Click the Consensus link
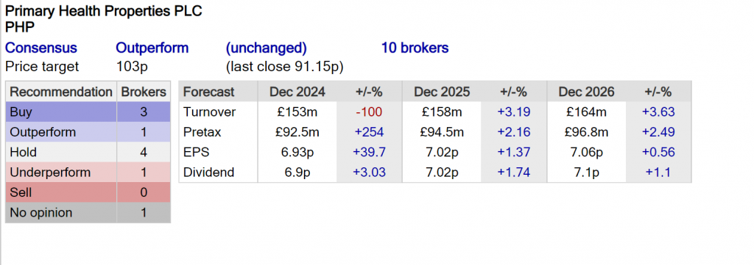The image size is (754, 265). (41, 48)
